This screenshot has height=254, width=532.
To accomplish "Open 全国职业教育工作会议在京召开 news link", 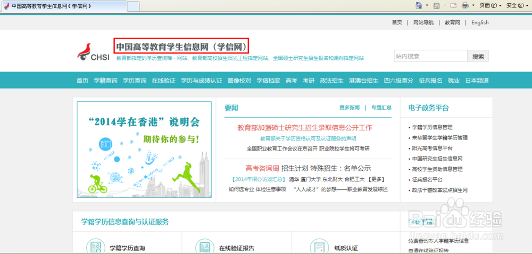I will pyautogui.click(x=282, y=149).
